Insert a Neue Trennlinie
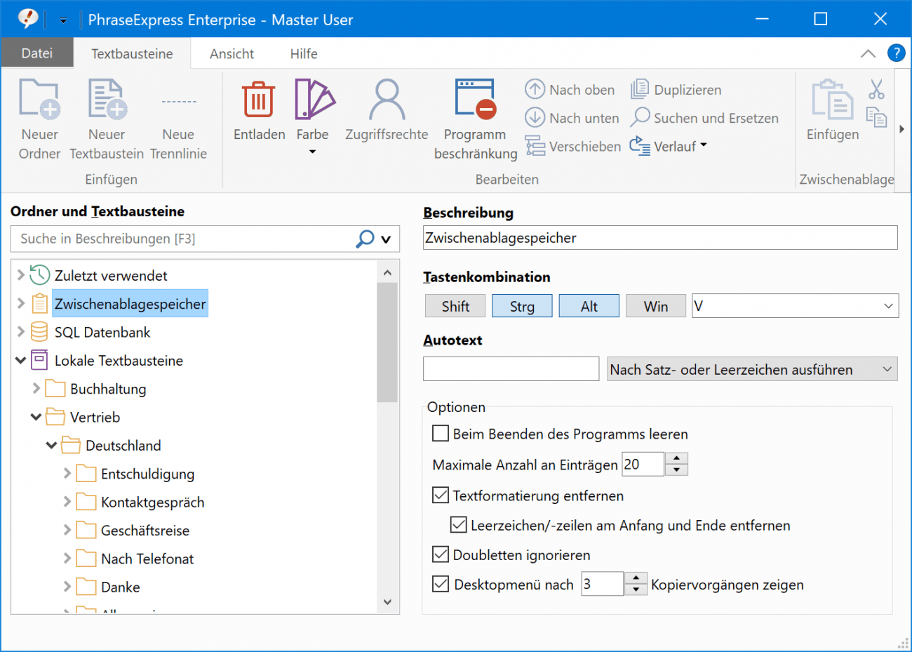Viewport: 912px width, 652px height. coord(178,119)
